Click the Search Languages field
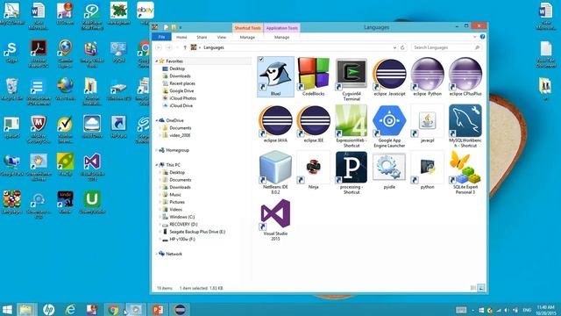The width and height of the screenshot is (561, 316). [x=446, y=47]
